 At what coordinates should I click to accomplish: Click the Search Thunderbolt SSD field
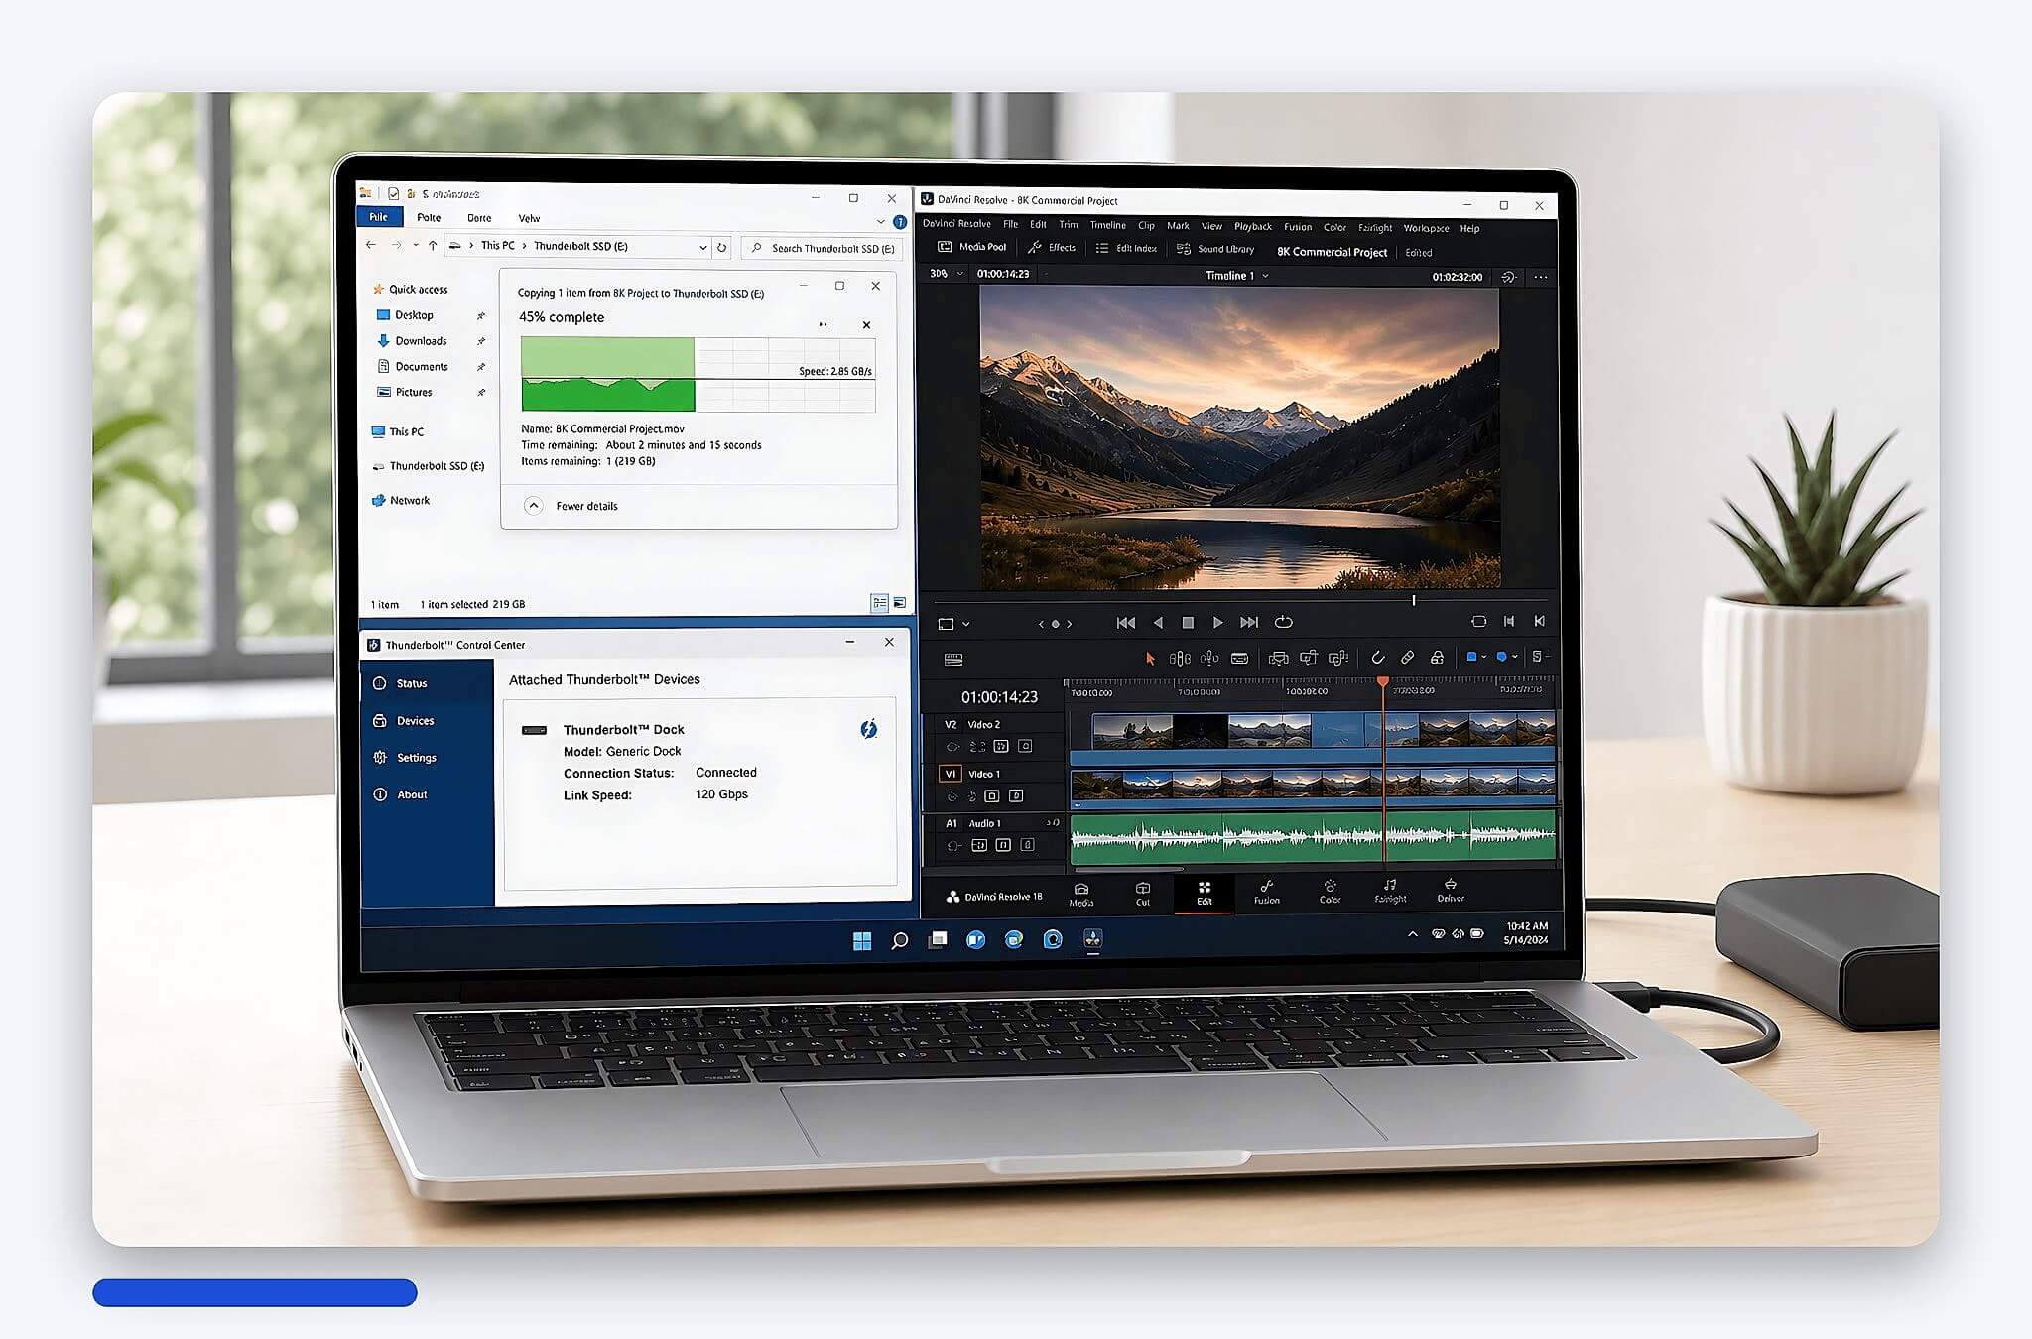coord(822,248)
